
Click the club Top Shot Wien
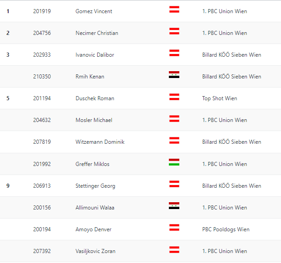pyautogui.click(x=220, y=98)
